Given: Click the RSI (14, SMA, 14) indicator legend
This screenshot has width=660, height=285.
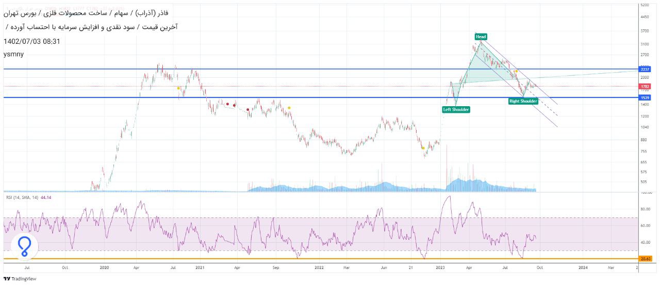Looking at the screenshot, I should (22, 197).
